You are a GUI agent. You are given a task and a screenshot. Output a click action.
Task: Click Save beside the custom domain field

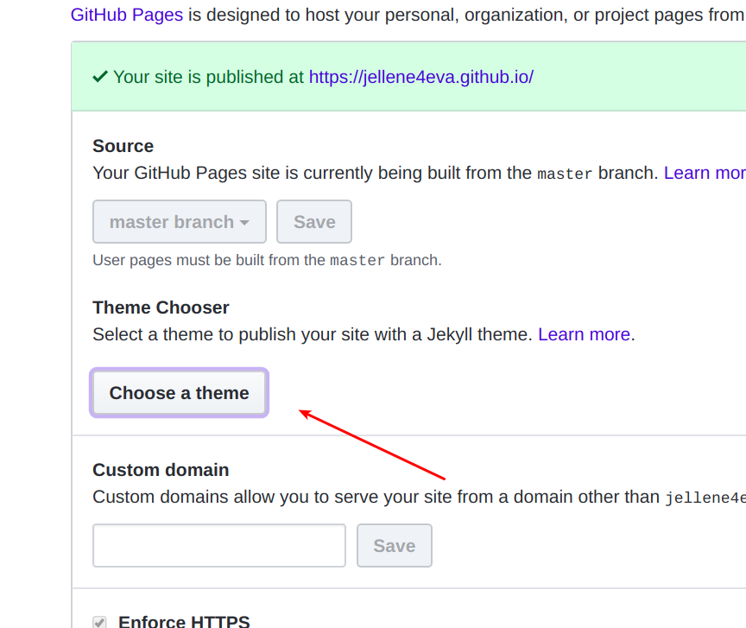click(395, 546)
